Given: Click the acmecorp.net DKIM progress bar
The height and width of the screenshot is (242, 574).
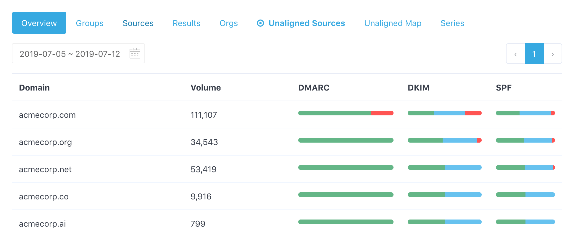Looking at the screenshot, I should coord(444,167).
